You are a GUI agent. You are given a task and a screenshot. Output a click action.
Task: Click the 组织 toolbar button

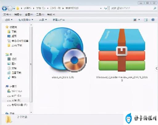tap(9, 20)
